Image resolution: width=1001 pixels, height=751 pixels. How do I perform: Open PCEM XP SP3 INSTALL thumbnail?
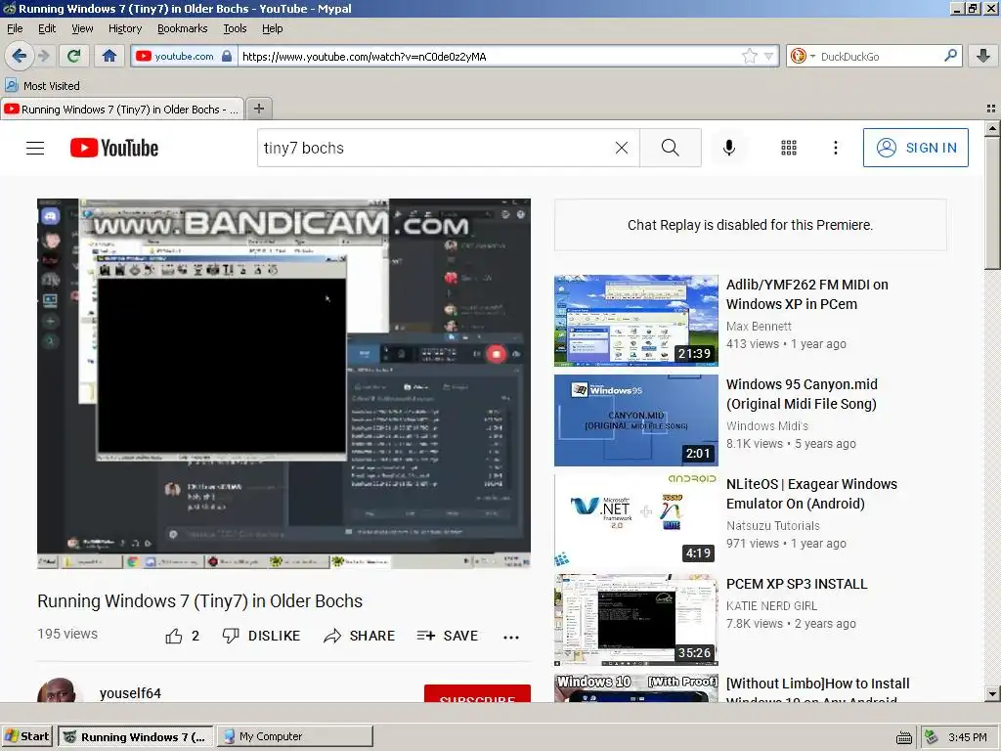635,619
